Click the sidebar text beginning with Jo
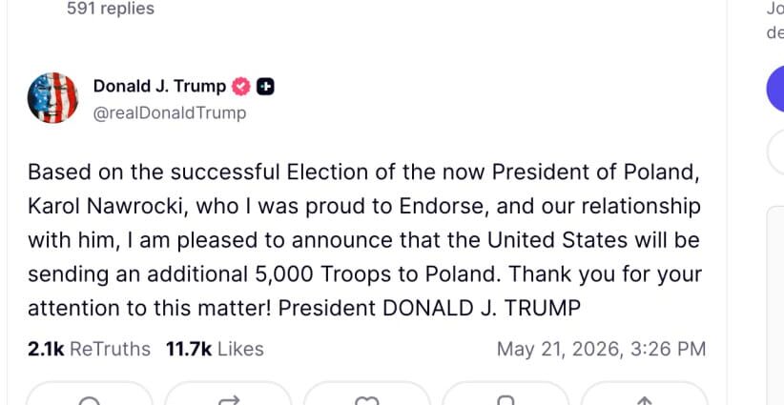 pyautogui.click(x=775, y=20)
